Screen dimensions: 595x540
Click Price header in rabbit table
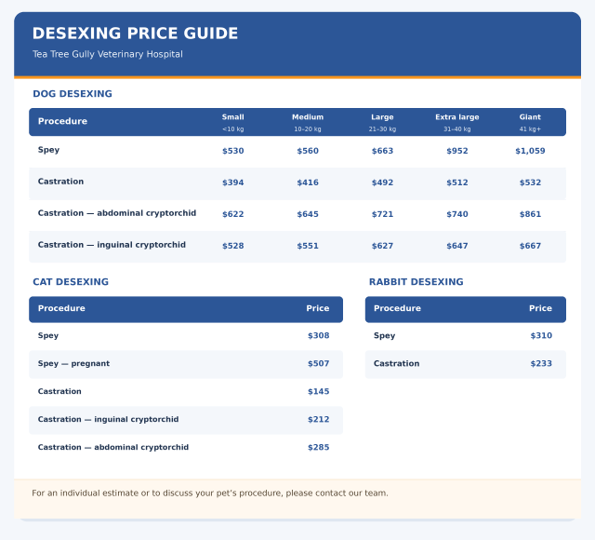click(x=540, y=308)
